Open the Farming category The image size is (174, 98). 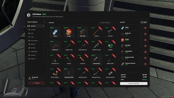coord(36,48)
